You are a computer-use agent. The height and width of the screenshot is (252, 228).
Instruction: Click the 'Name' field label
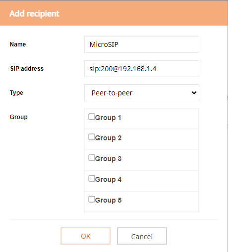coord(18,44)
